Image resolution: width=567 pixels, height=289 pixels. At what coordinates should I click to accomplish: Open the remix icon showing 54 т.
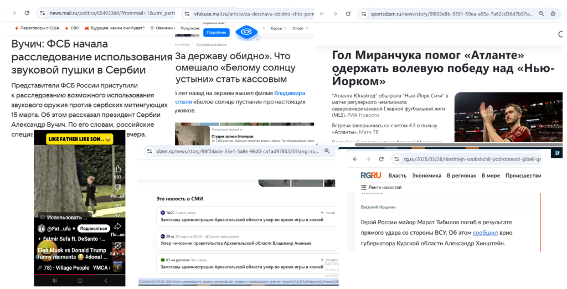pos(117,247)
